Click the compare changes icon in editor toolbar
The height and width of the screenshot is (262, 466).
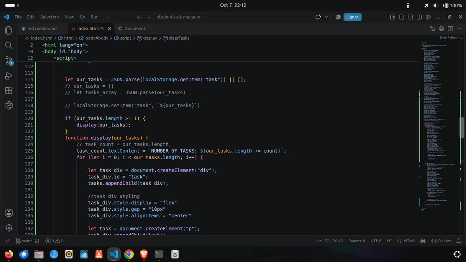click(433, 28)
